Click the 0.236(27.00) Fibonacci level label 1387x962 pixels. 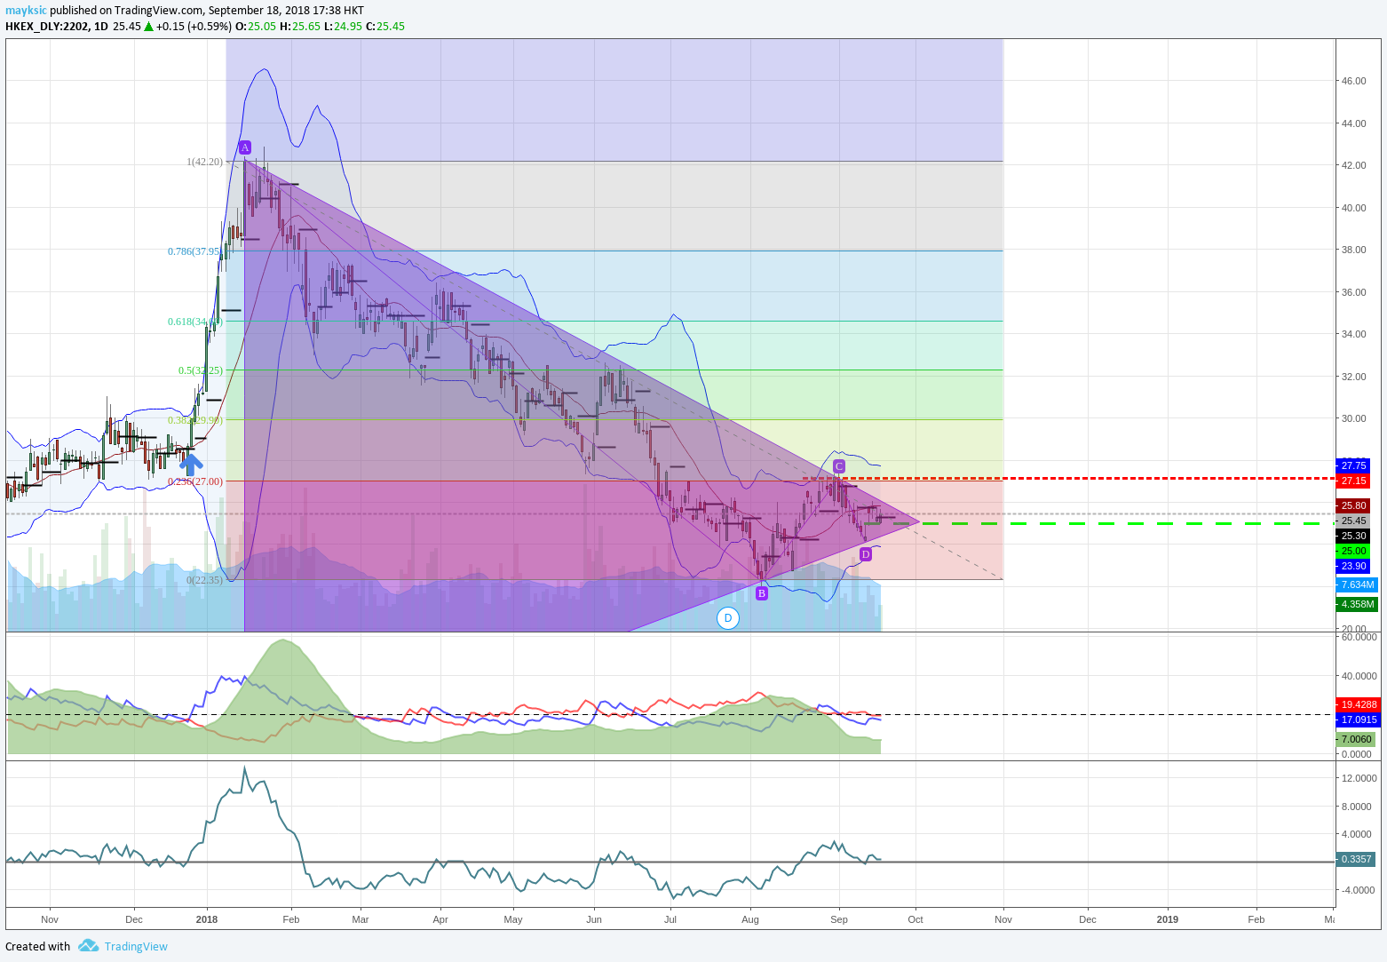(195, 481)
